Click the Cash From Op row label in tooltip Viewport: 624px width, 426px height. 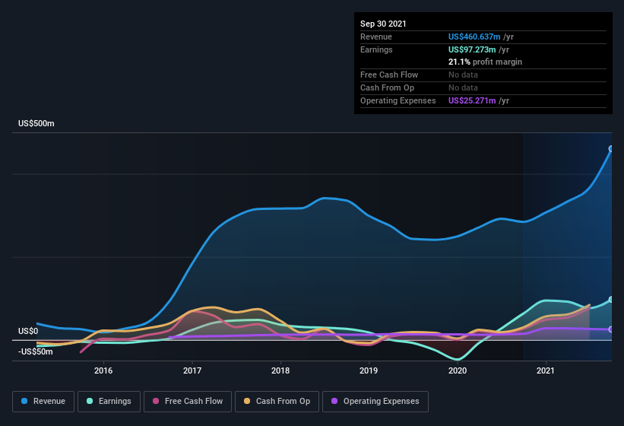coord(387,87)
